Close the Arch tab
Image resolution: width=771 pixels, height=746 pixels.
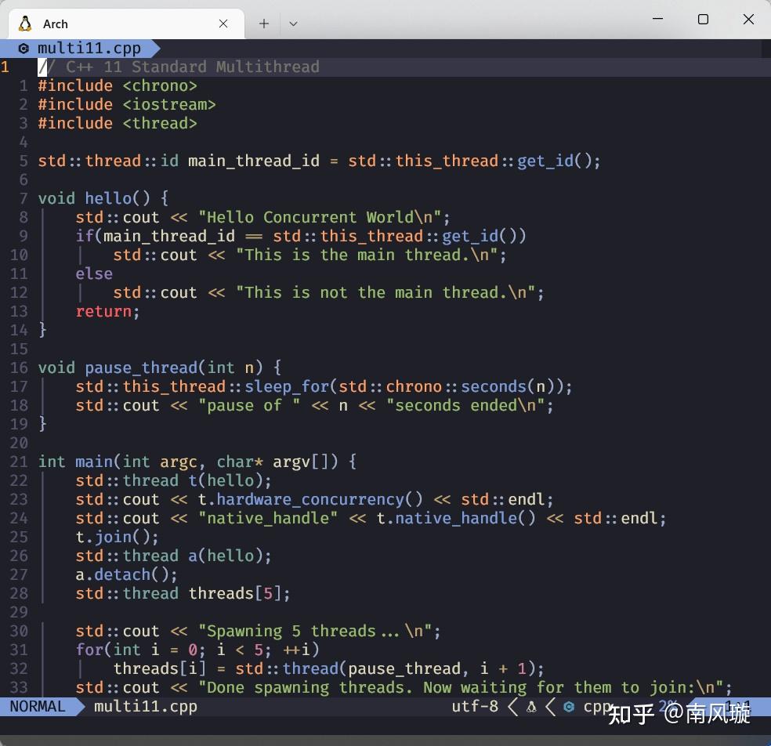point(223,23)
